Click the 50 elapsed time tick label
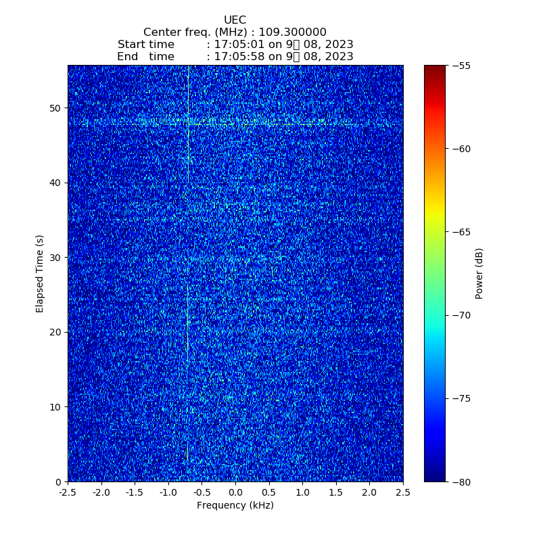Image resolution: width=541 pixels, height=541 pixels. tap(55, 108)
